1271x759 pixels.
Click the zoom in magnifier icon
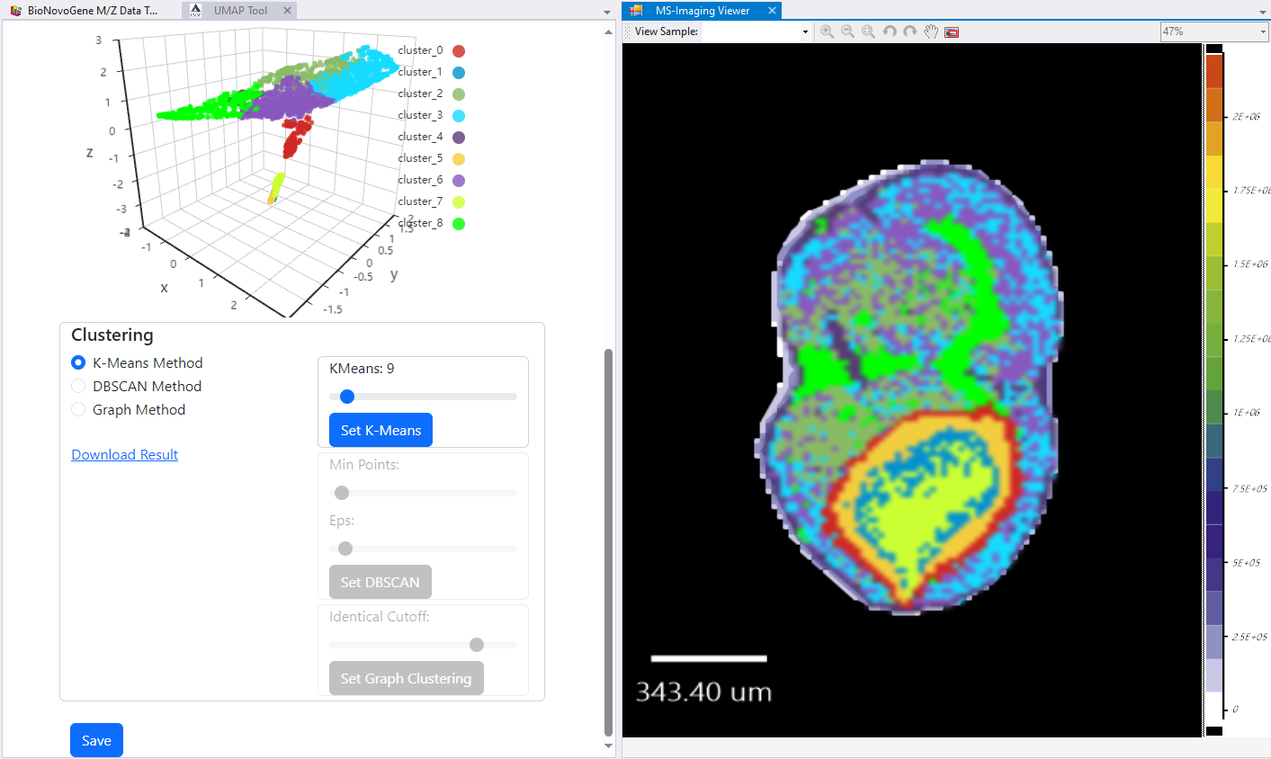[x=827, y=31]
